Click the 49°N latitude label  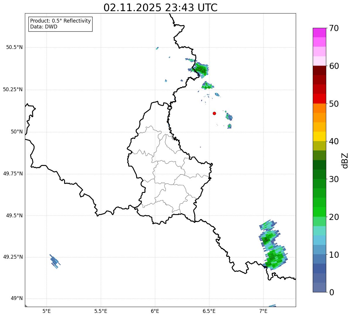[x=17, y=299]
